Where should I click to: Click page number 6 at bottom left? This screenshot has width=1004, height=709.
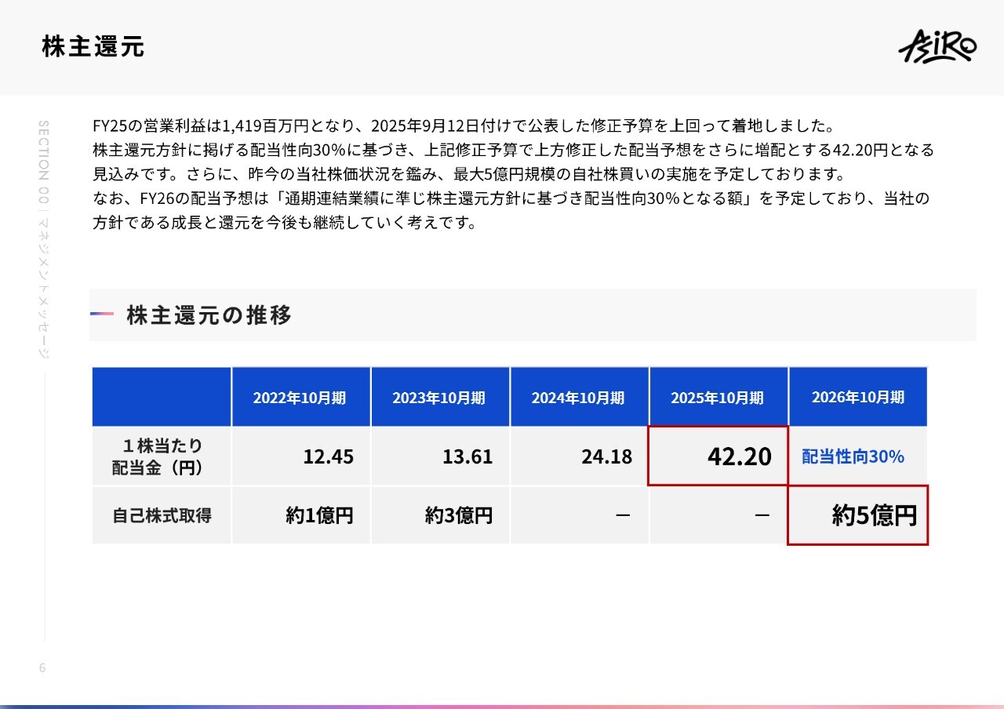pos(42,668)
